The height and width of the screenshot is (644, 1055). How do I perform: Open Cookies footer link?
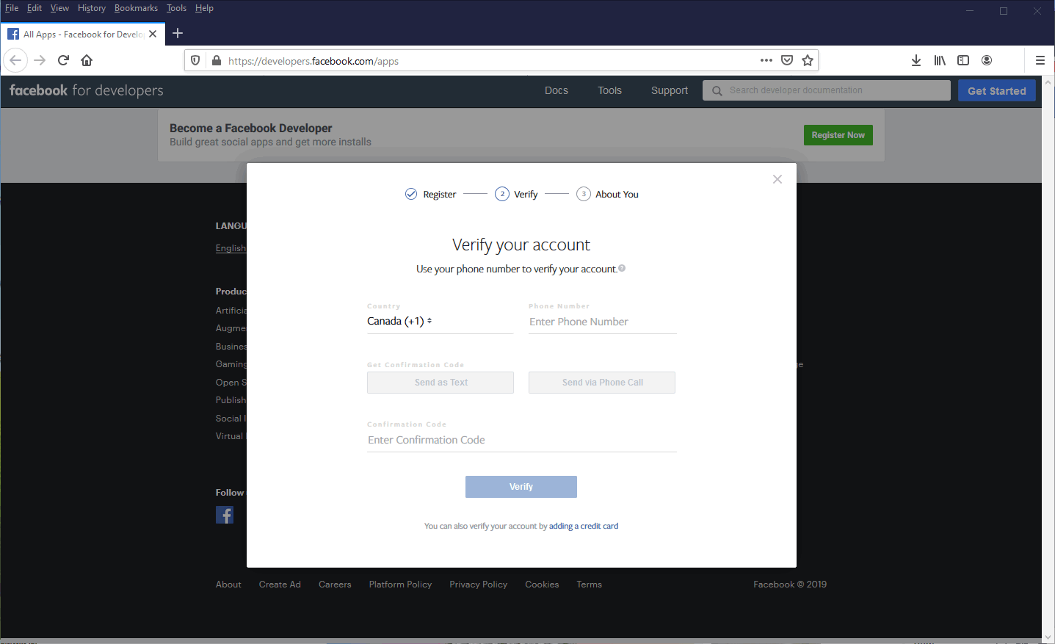tap(542, 585)
